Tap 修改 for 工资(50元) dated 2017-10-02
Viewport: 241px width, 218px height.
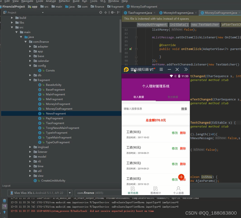[x=175, y=133]
